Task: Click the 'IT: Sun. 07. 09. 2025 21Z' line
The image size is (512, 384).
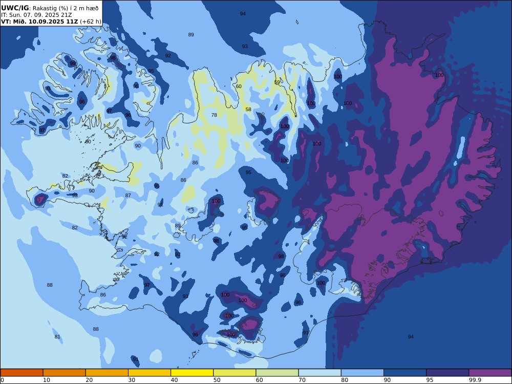Action: coord(36,15)
